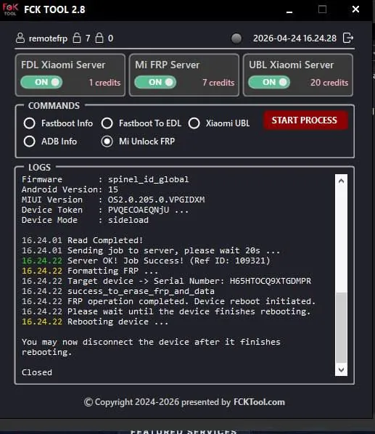This screenshot has height=434, width=375.
Task: Select the Xiaomi UBL radio button
Action: tap(194, 123)
